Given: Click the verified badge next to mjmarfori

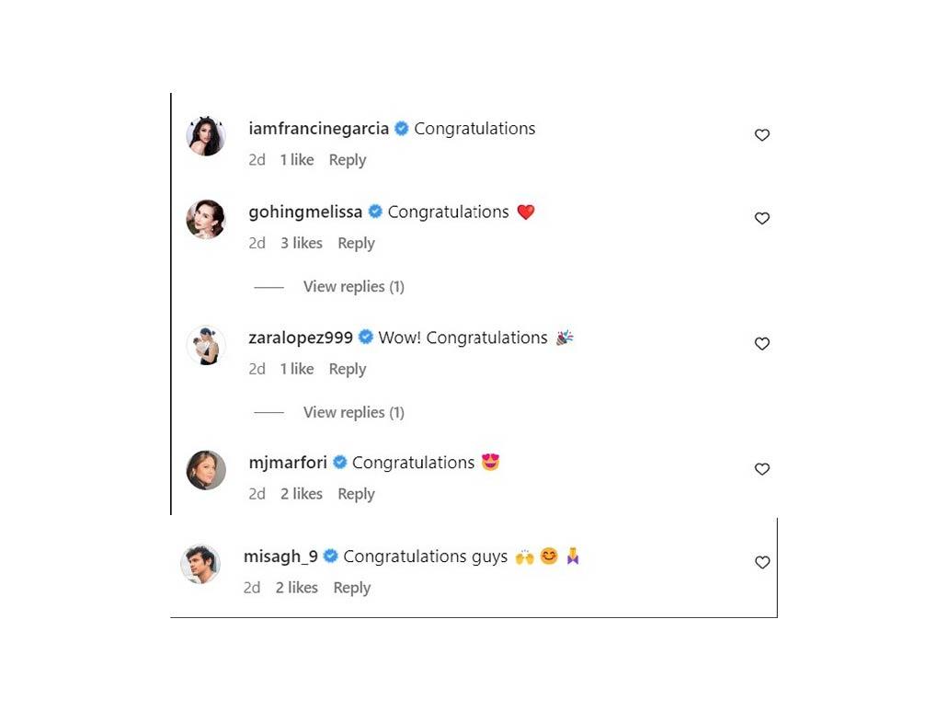Looking at the screenshot, I should (x=339, y=463).
